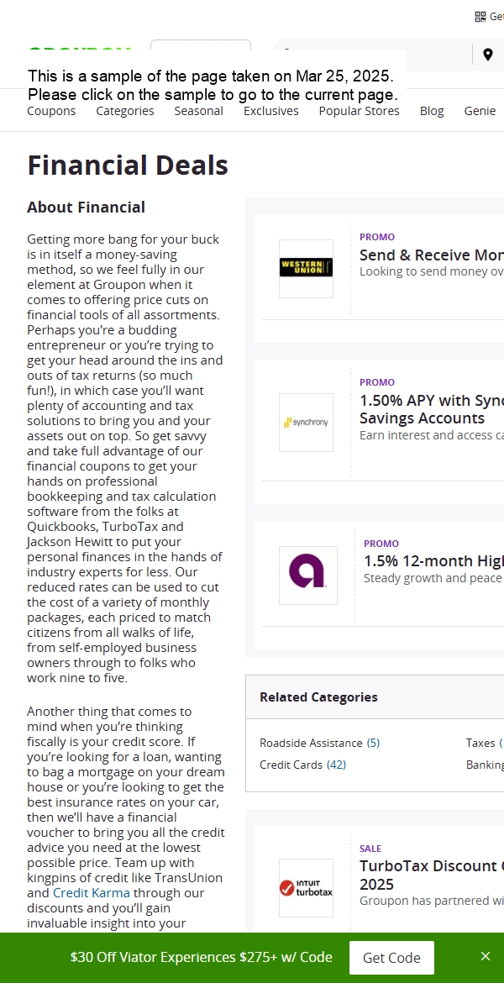This screenshot has width=504, height=983.
Task: Click the purple Ally logo icon
Action: 307,575
